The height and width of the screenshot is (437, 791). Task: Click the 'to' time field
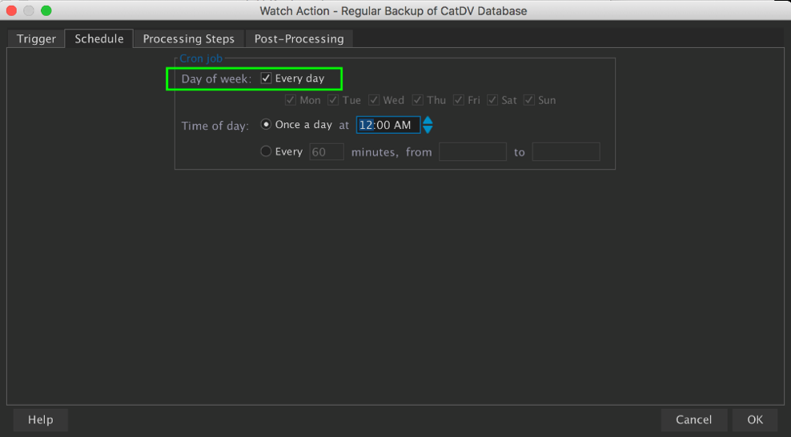click(x=566, y=152)
